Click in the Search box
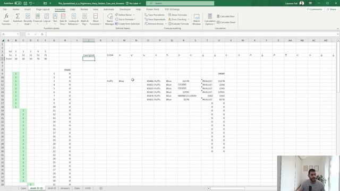 [180, 3]
